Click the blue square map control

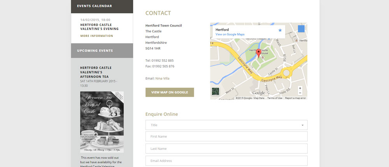click(301, 29)
